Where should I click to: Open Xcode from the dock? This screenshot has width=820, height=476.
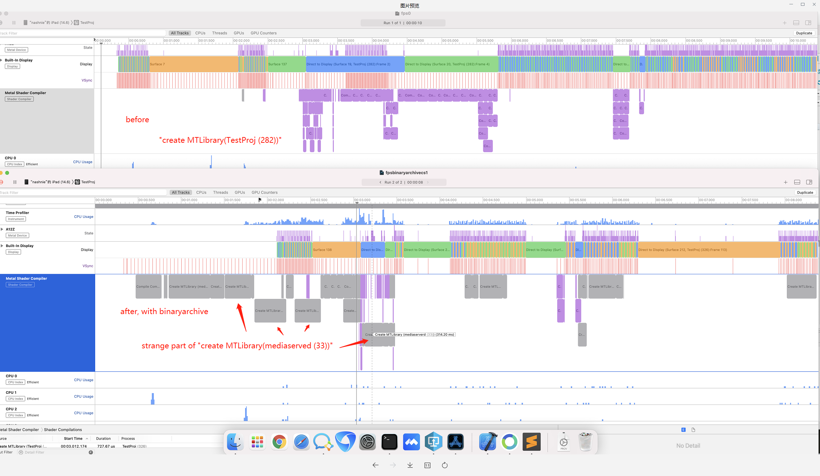pos(488,442)
